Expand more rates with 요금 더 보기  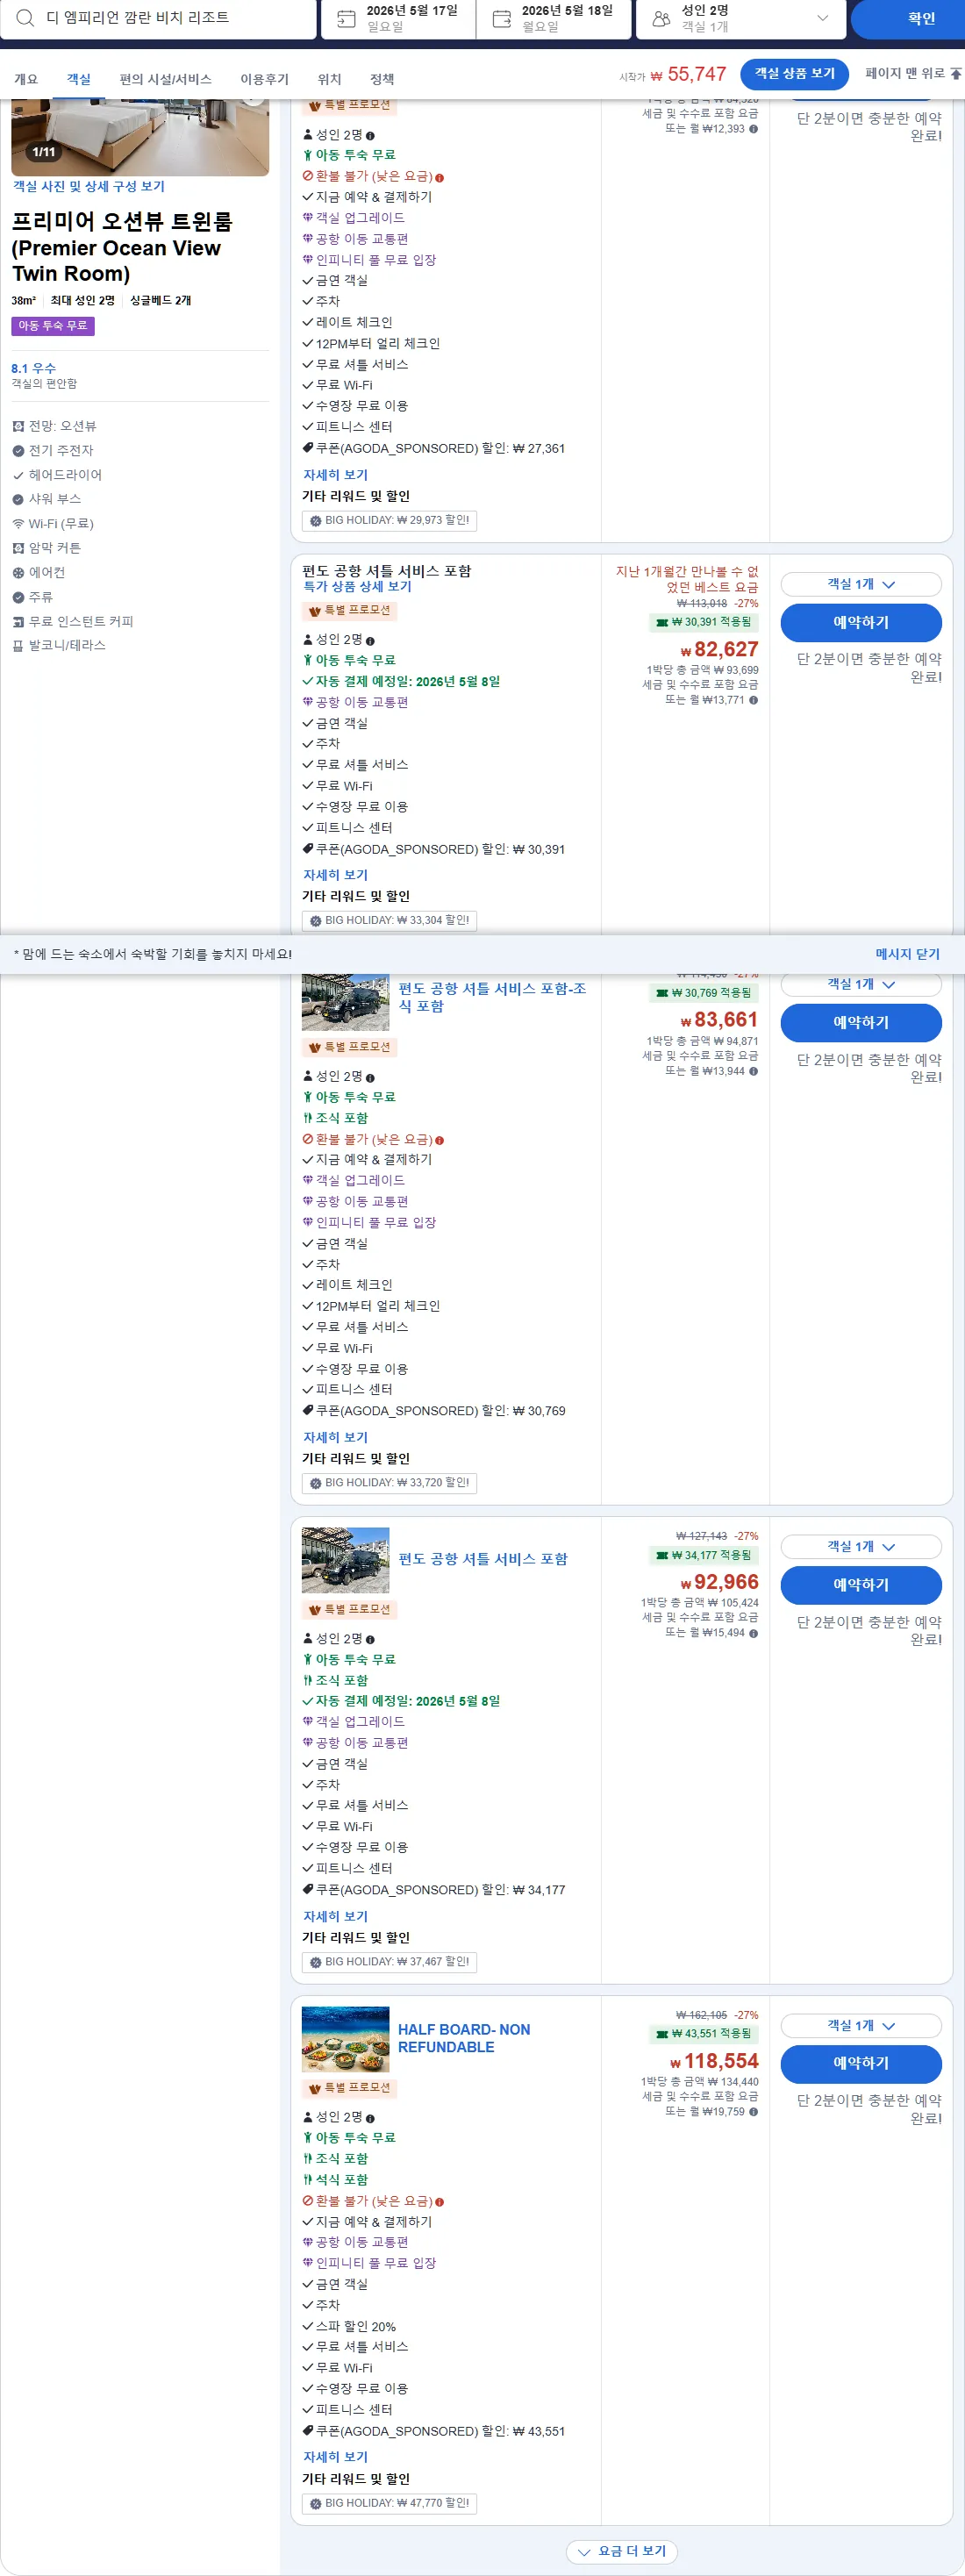pyautogui.click(x=622, y=2551)
